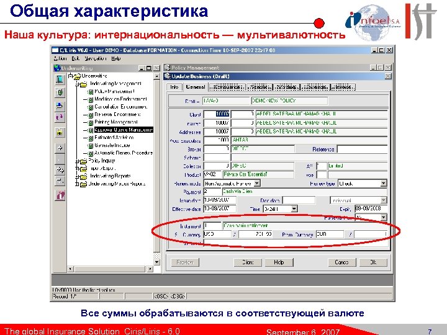
Task: Select Approval Queue Management in the tree
Action: (124, 130)
